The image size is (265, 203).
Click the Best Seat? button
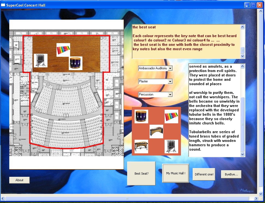141,174
